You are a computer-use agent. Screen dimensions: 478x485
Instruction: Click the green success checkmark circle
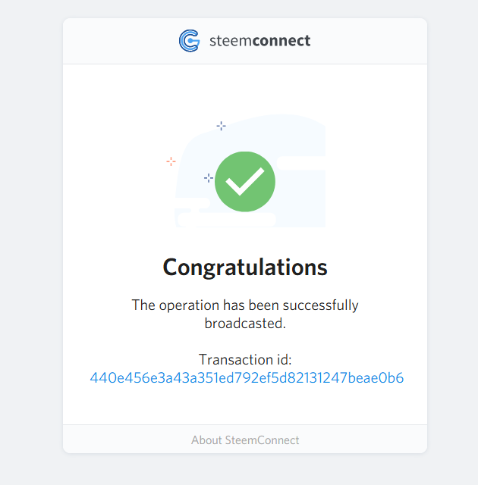245,182
